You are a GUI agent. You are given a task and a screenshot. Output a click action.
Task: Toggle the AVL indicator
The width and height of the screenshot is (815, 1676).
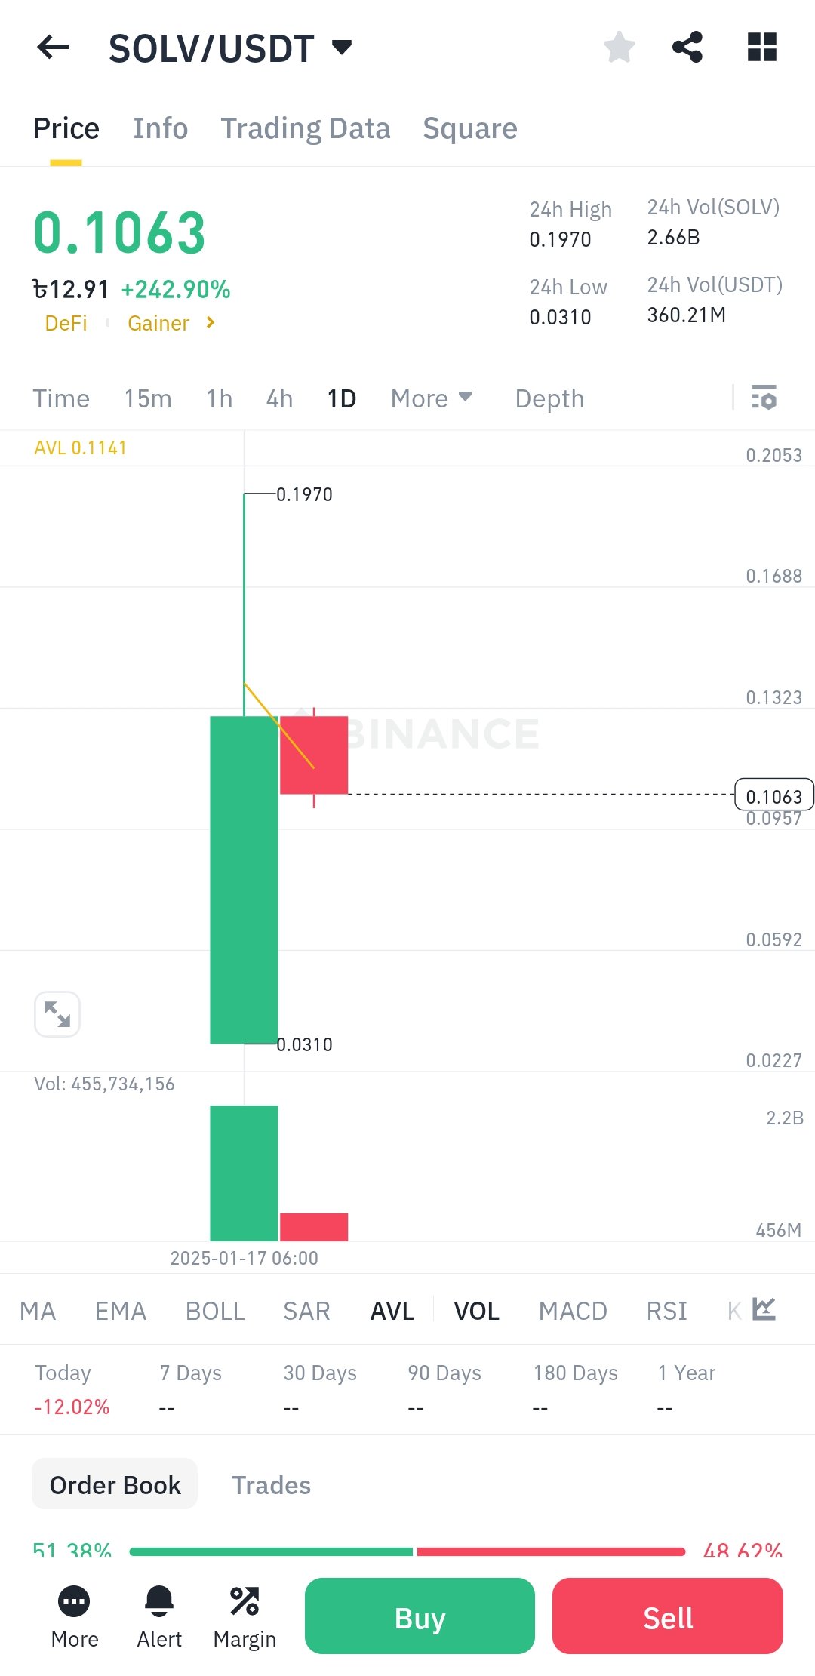tap(392, 1311)
